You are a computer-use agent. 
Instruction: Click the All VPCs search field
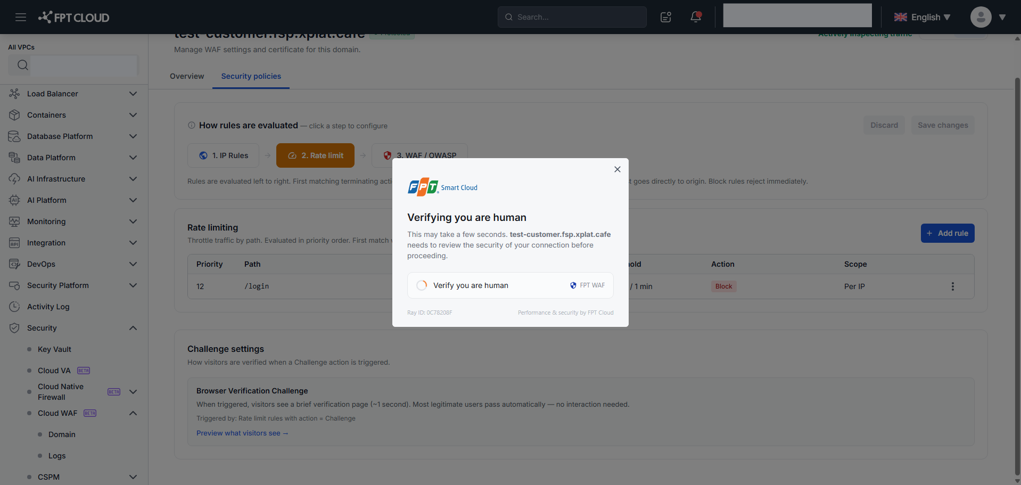73,65
